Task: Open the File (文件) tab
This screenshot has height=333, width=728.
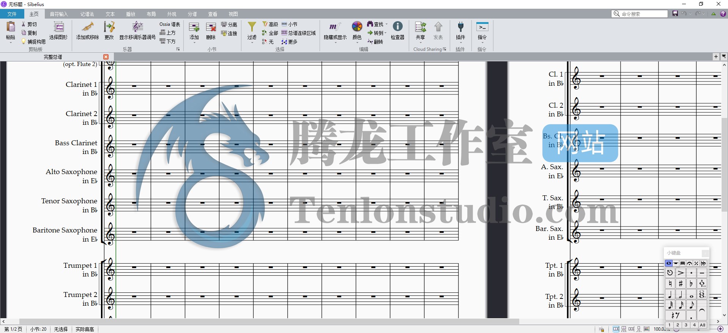Action: click(x=12, y=14)
